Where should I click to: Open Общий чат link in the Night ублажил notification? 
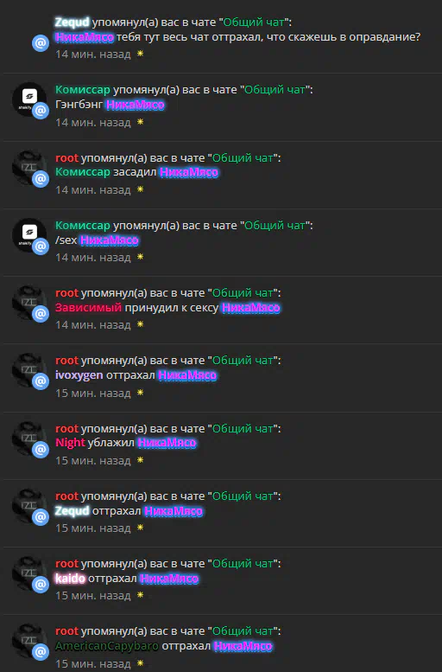pyautogui.click(x=243, y=429)
